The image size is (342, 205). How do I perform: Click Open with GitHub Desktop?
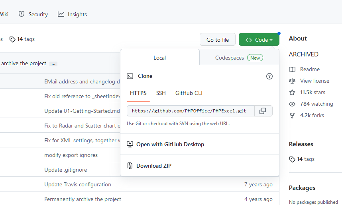170,144
